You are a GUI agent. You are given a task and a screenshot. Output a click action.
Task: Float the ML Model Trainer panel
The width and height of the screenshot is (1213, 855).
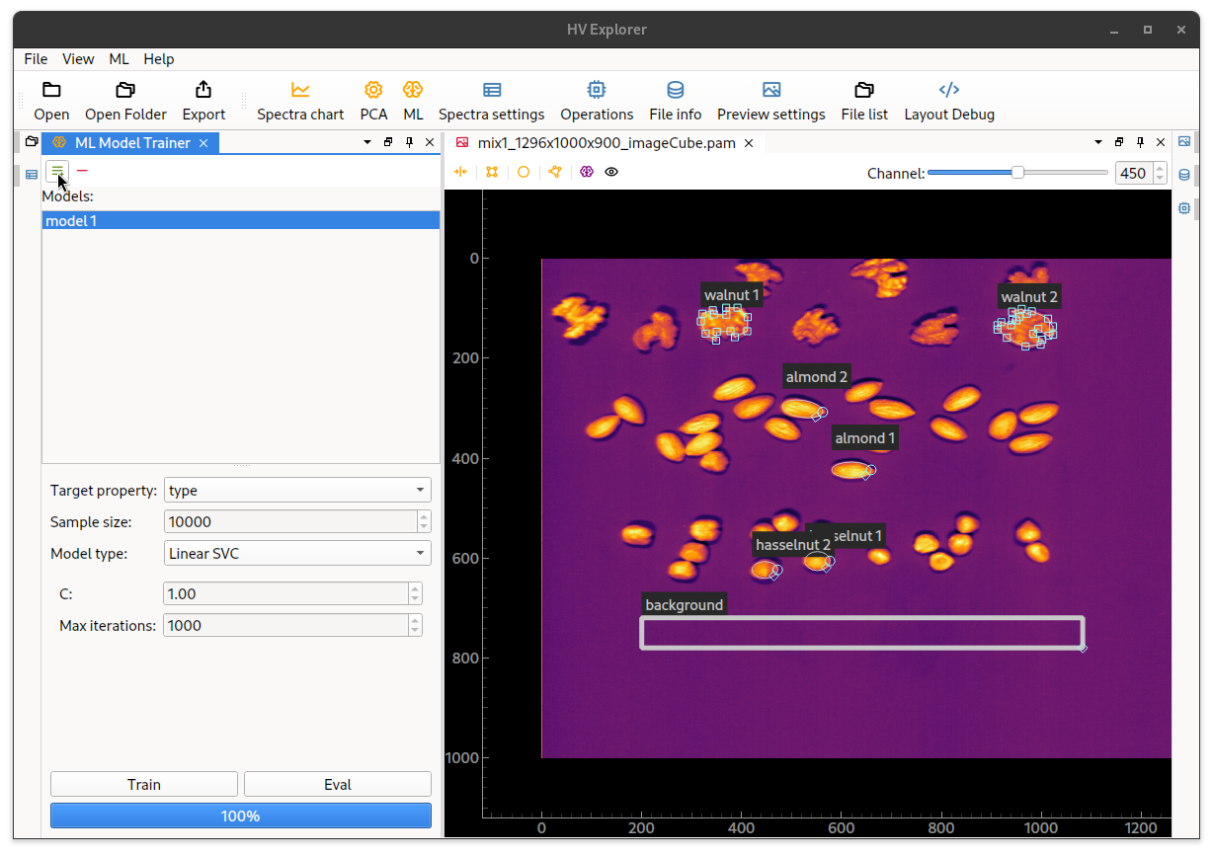tap(388, 142)
